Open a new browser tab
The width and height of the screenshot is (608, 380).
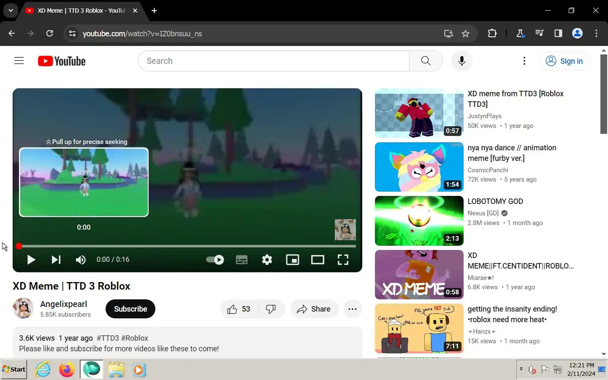[155, 11]
